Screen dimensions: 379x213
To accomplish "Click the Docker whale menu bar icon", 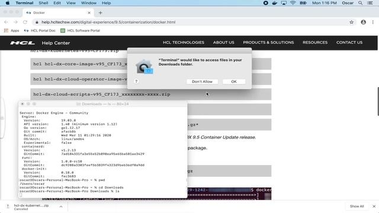I will pyautogui.click(x=275, y=3).
